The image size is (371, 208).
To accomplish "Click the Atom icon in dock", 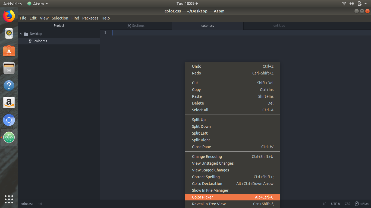I will tap(9, 137).
